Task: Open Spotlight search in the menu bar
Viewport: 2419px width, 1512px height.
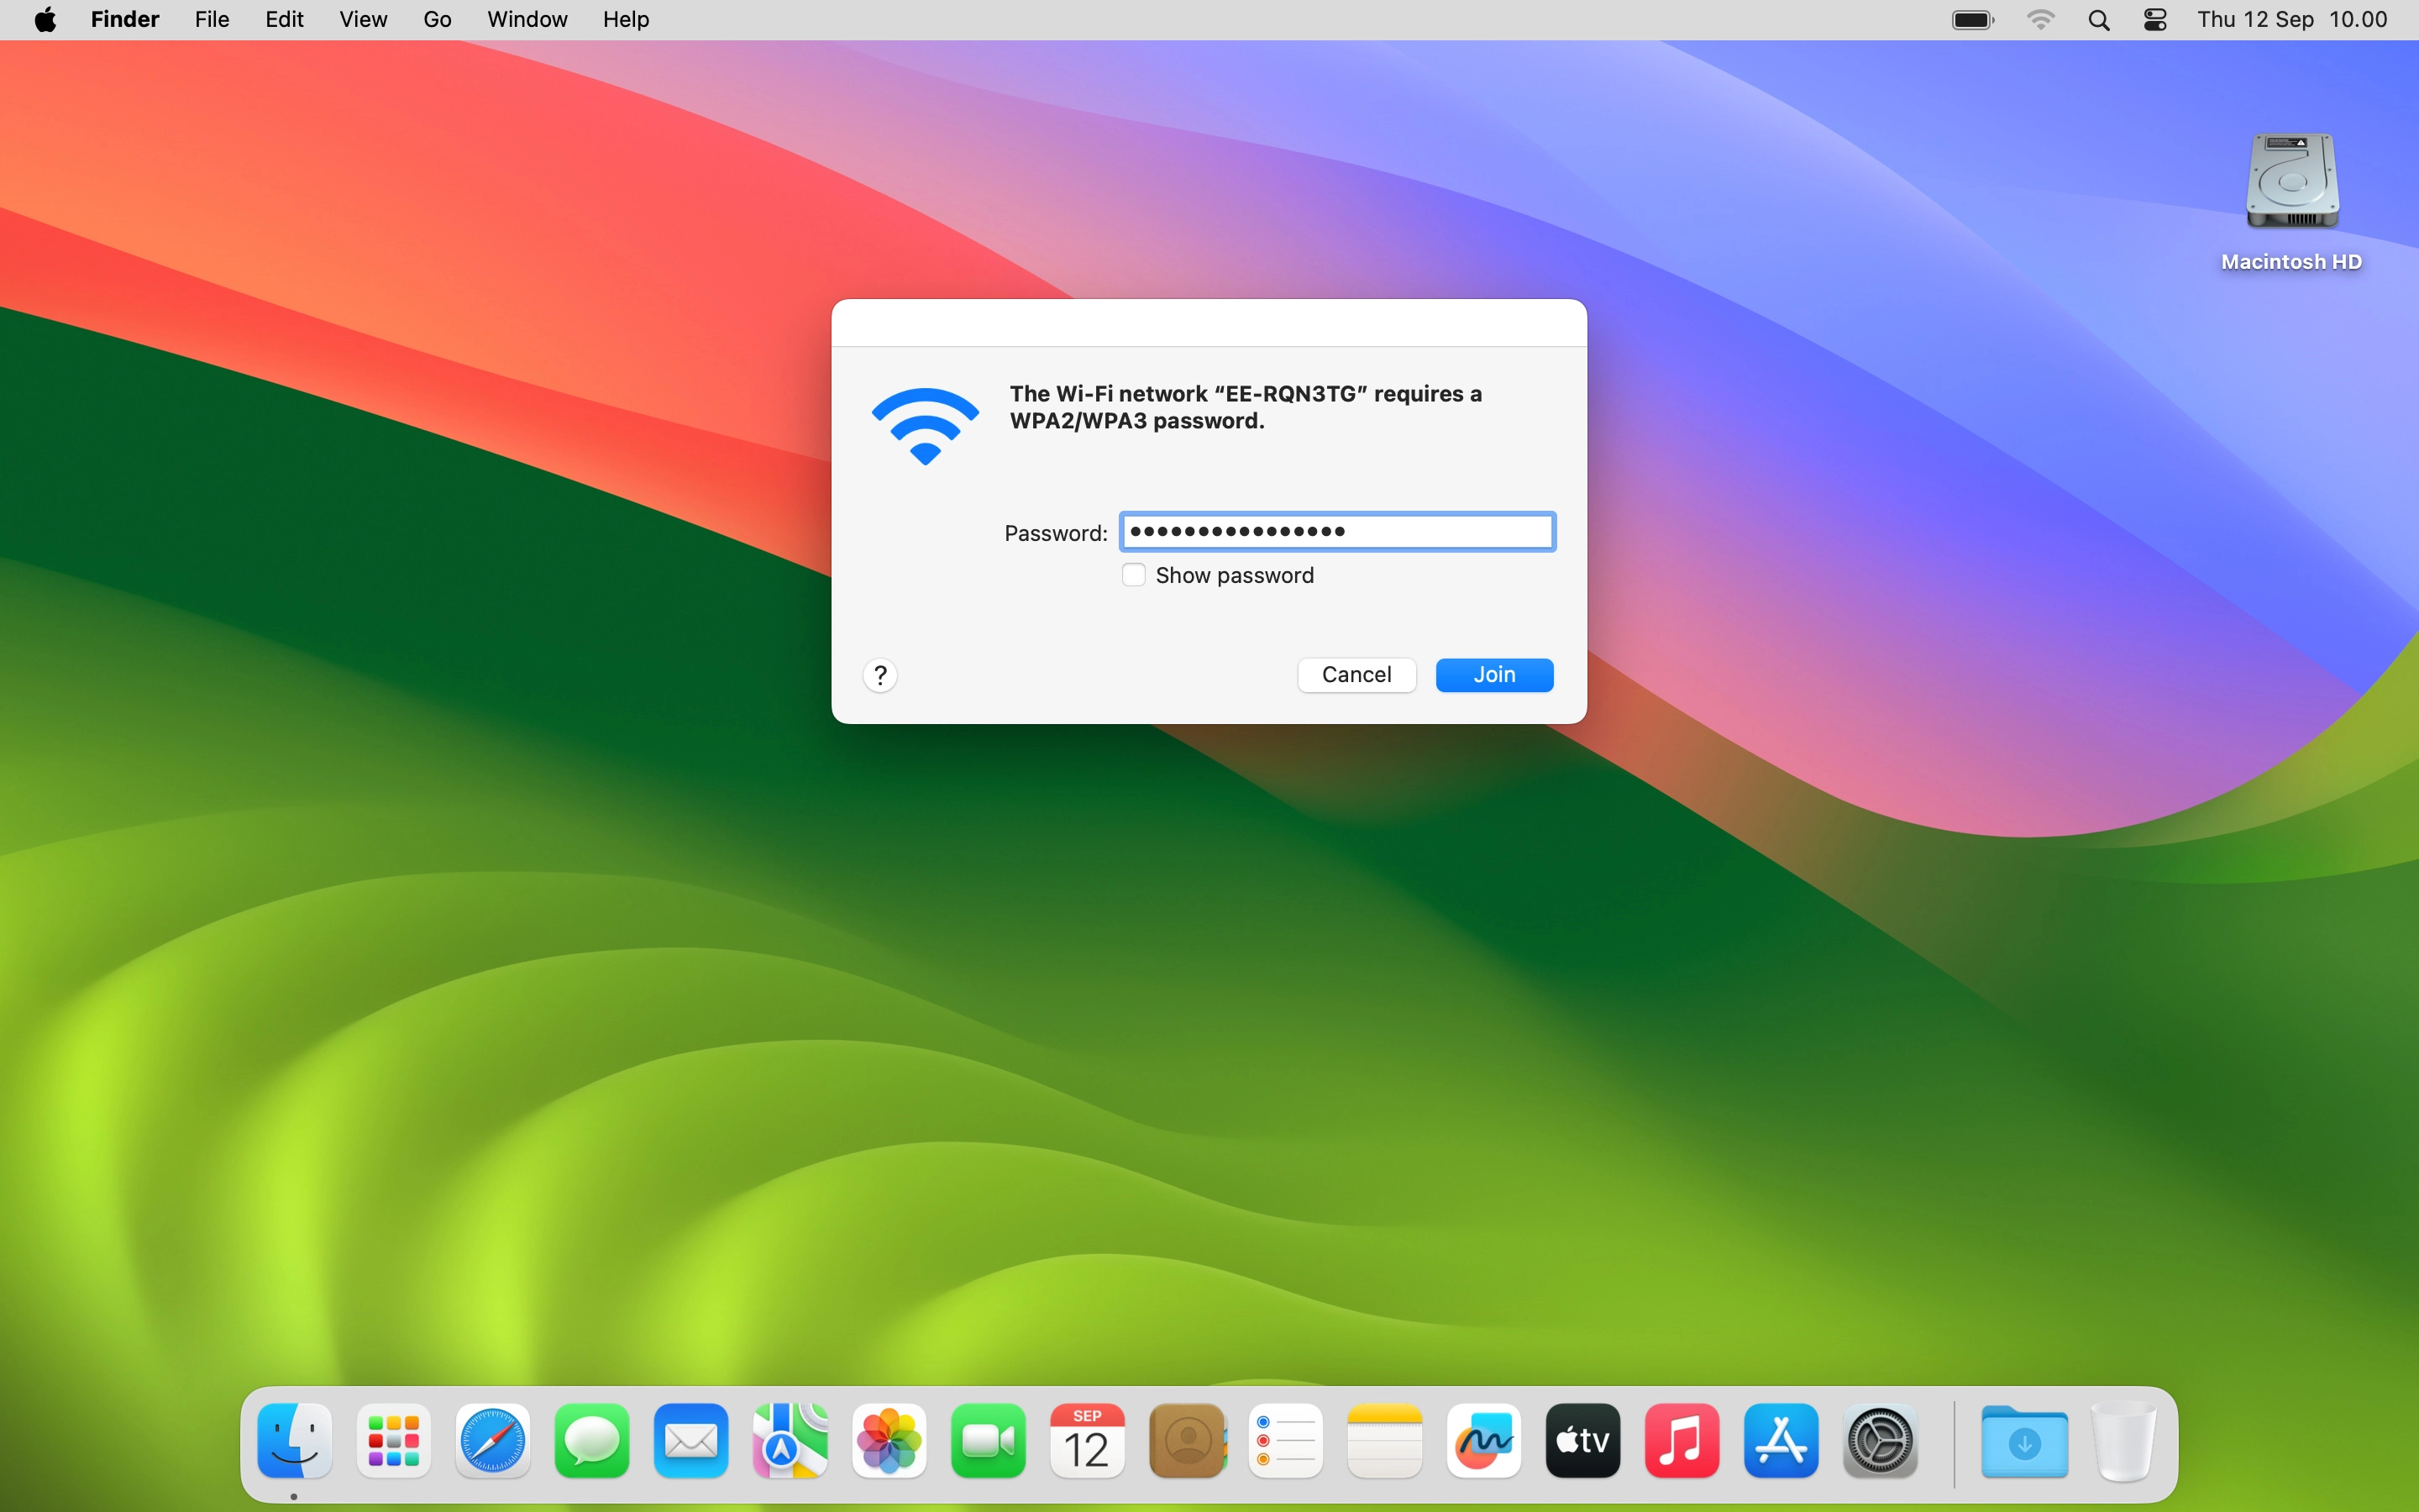Action: tap(2099, 19)
